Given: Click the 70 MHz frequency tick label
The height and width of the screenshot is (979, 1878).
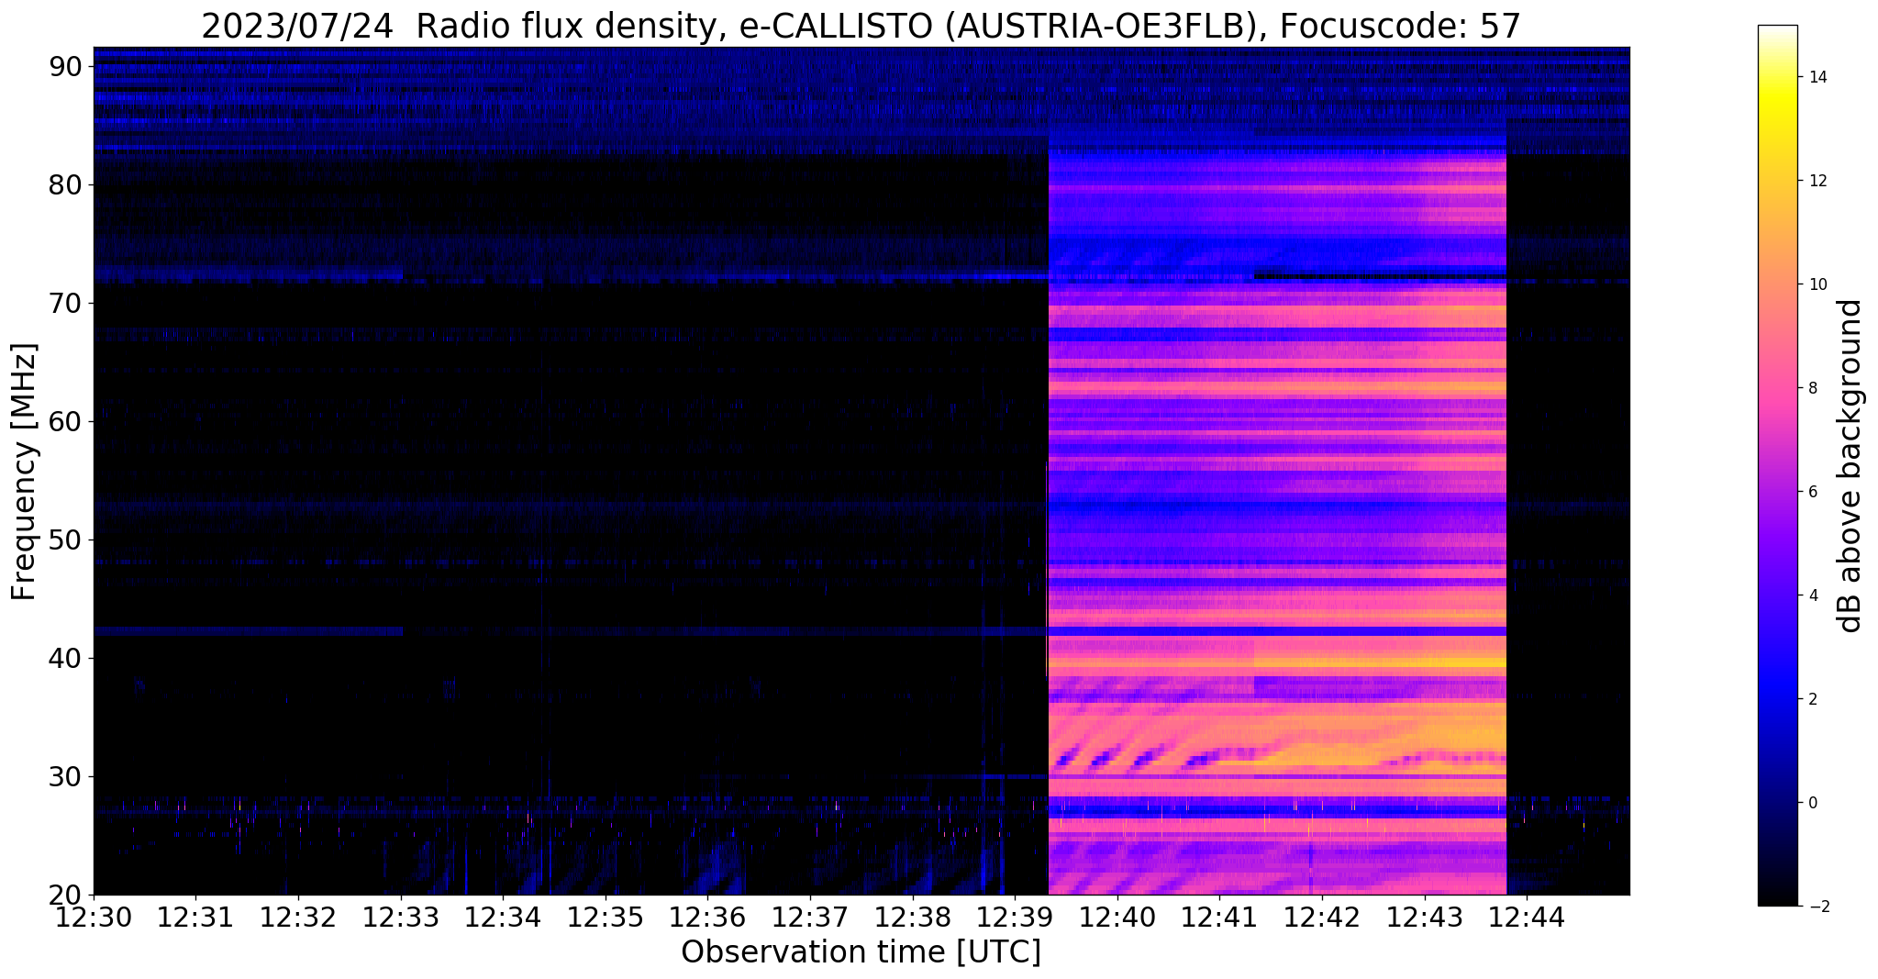Looking at the screenshot, I should [67, 303].
